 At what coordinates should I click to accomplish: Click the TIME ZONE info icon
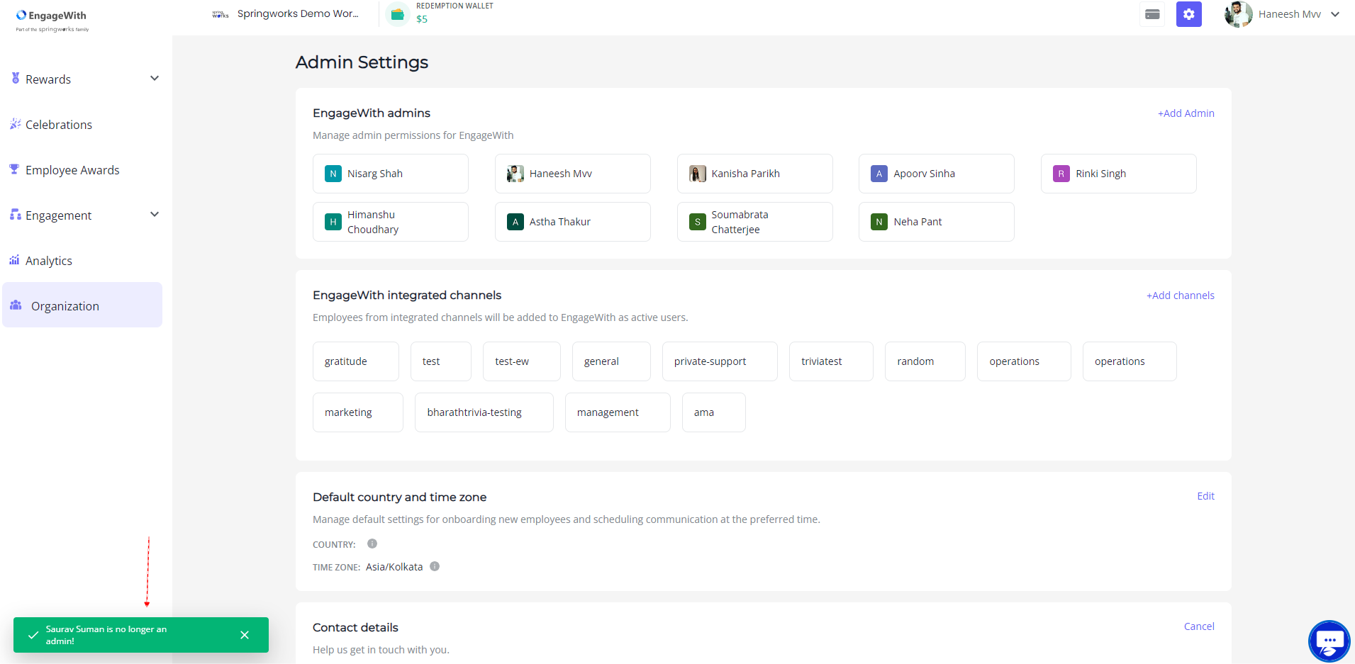(x=435, y=566)
